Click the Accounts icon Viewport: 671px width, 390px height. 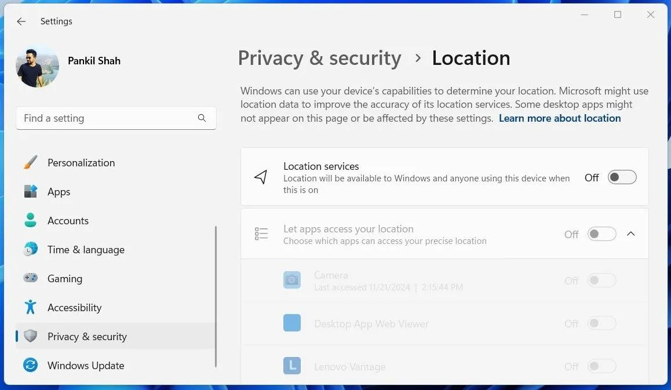[x=30, y=221]
